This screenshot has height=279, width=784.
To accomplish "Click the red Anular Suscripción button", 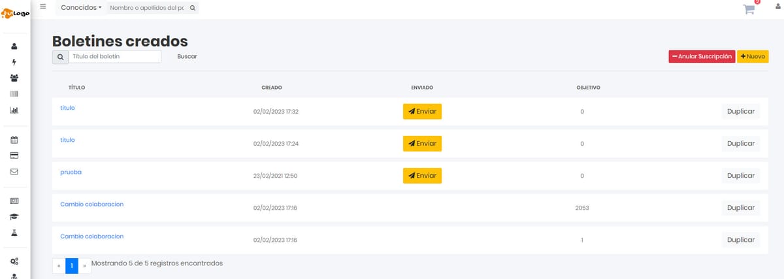I will click(702, 57).
